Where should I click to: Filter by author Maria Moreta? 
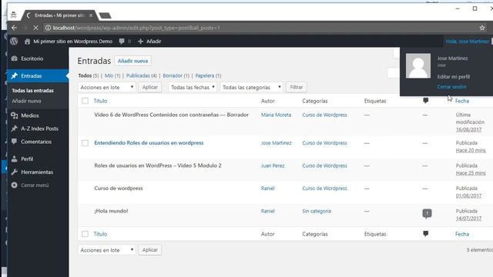[276, 115]
